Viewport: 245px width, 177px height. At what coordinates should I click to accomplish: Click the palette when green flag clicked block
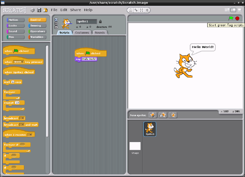coord(19,50)
